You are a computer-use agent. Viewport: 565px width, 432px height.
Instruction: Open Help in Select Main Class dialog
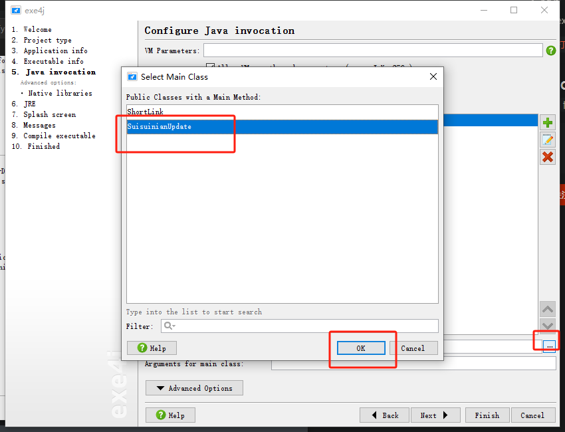point(152,348)
